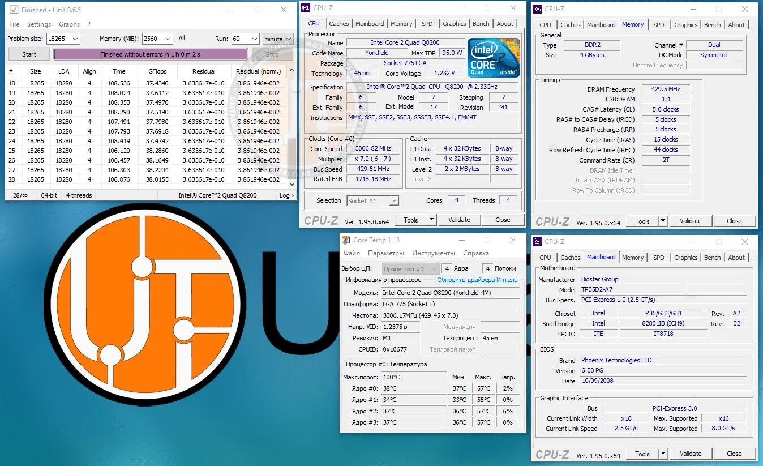
Task: Click the DRAM Frequency value 429.5 MHz
Action: (x=666, y=89)
